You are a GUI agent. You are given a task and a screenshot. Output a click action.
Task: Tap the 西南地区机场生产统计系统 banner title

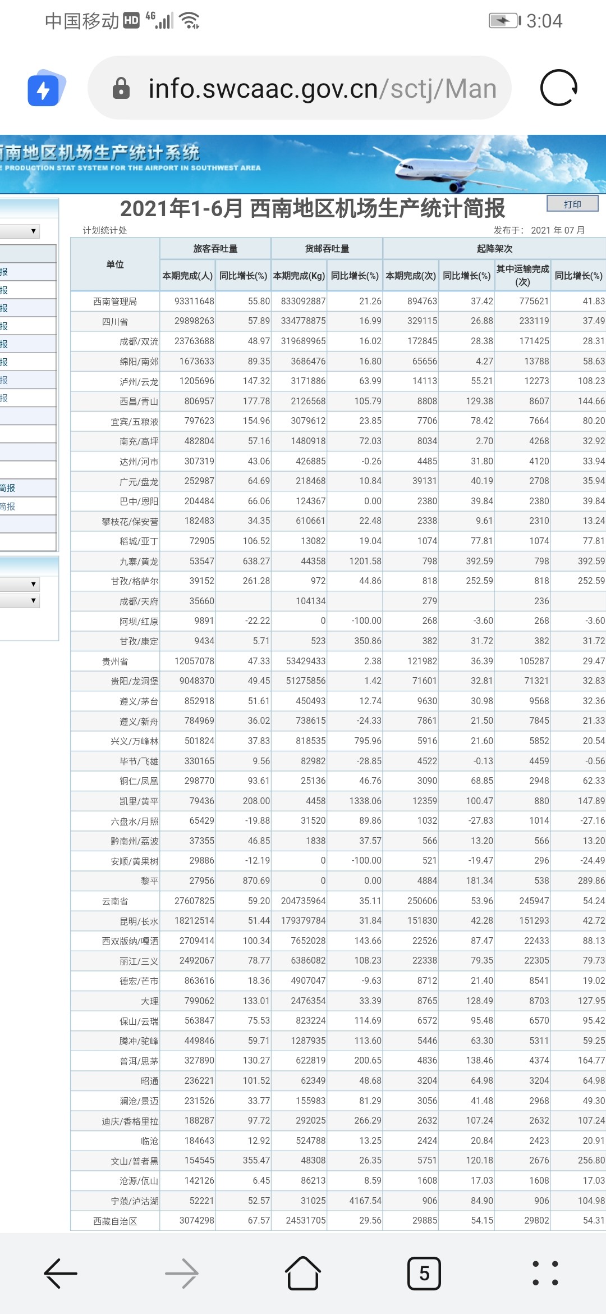pos(101,153)
